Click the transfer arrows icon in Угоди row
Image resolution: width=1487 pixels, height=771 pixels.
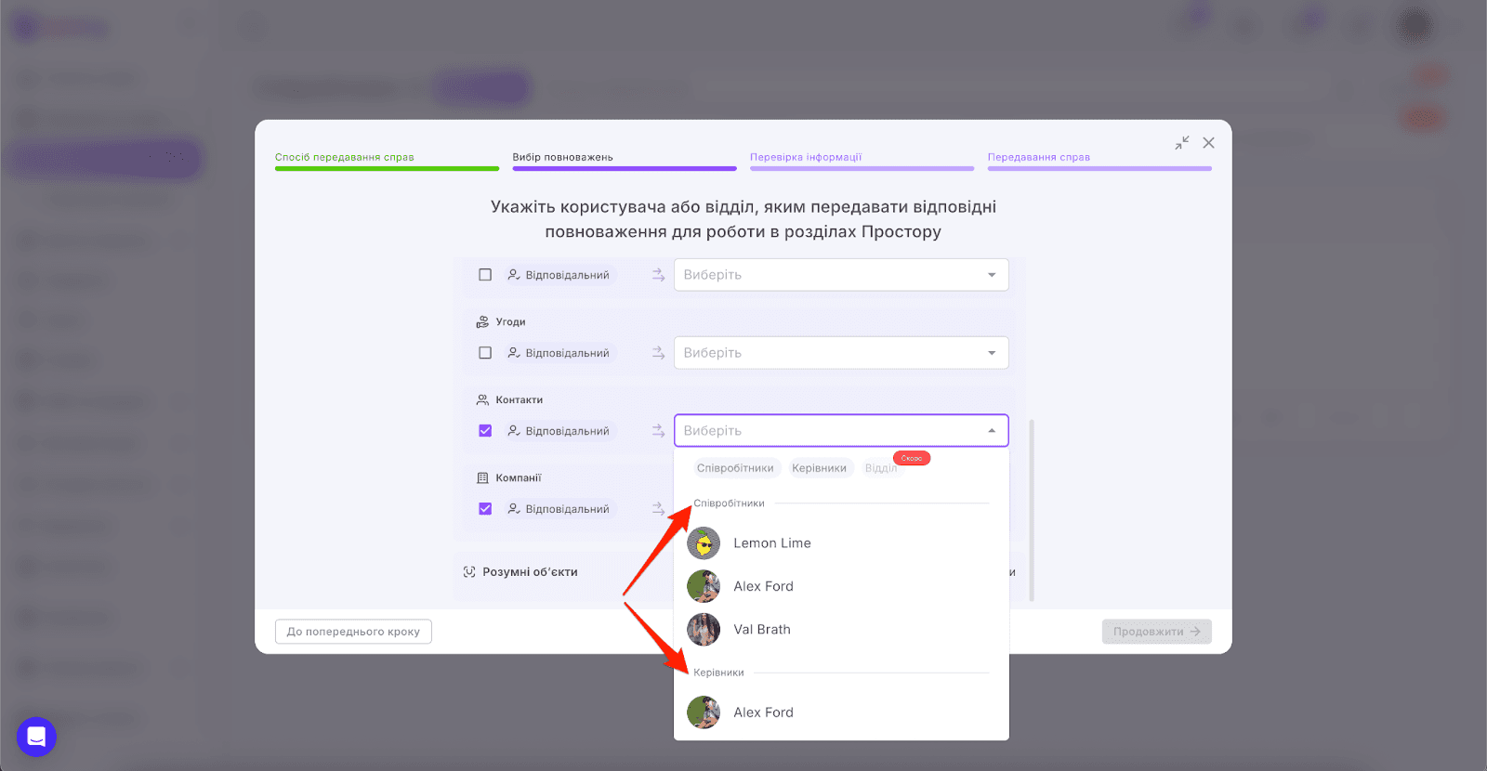coord(658,353)
